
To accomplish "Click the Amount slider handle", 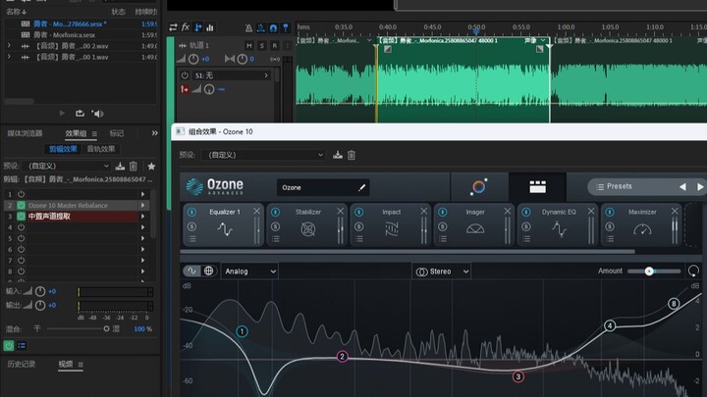I will tap(649, 271).
